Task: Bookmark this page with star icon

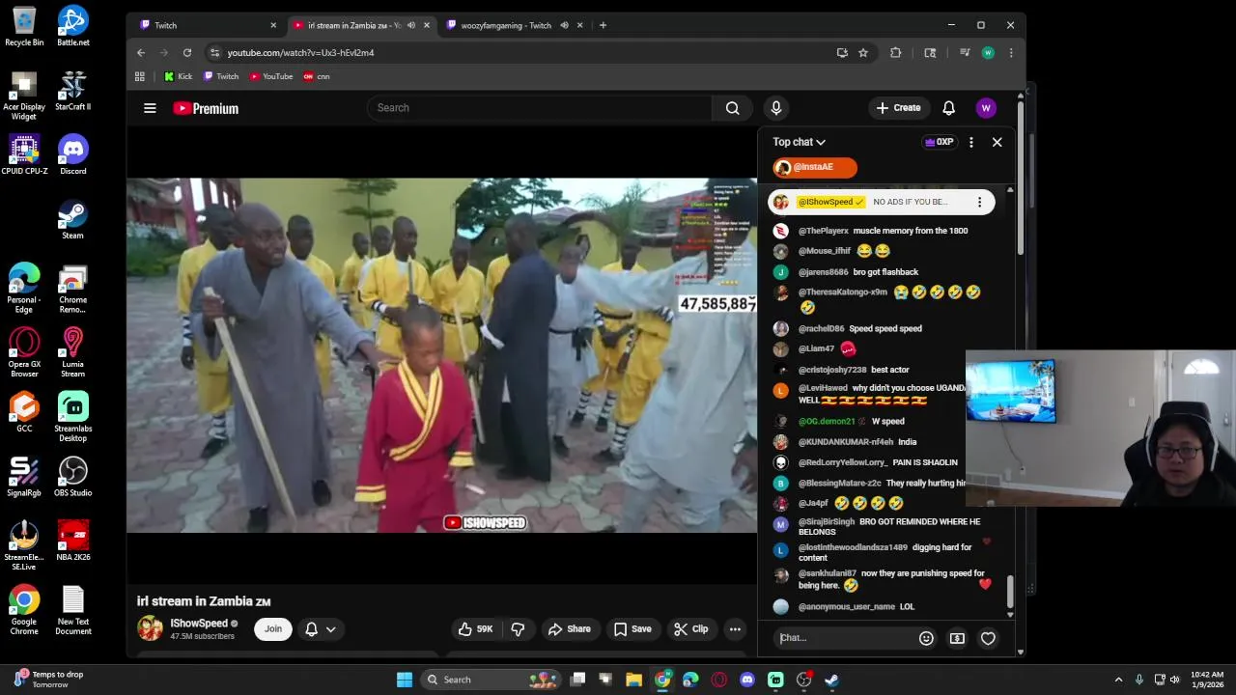Action: pyautogui.click(x=863, y=53)
